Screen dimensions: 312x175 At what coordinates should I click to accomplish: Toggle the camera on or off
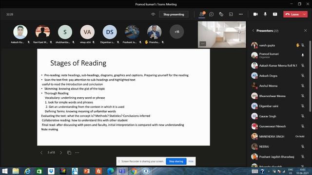point(255,14)
